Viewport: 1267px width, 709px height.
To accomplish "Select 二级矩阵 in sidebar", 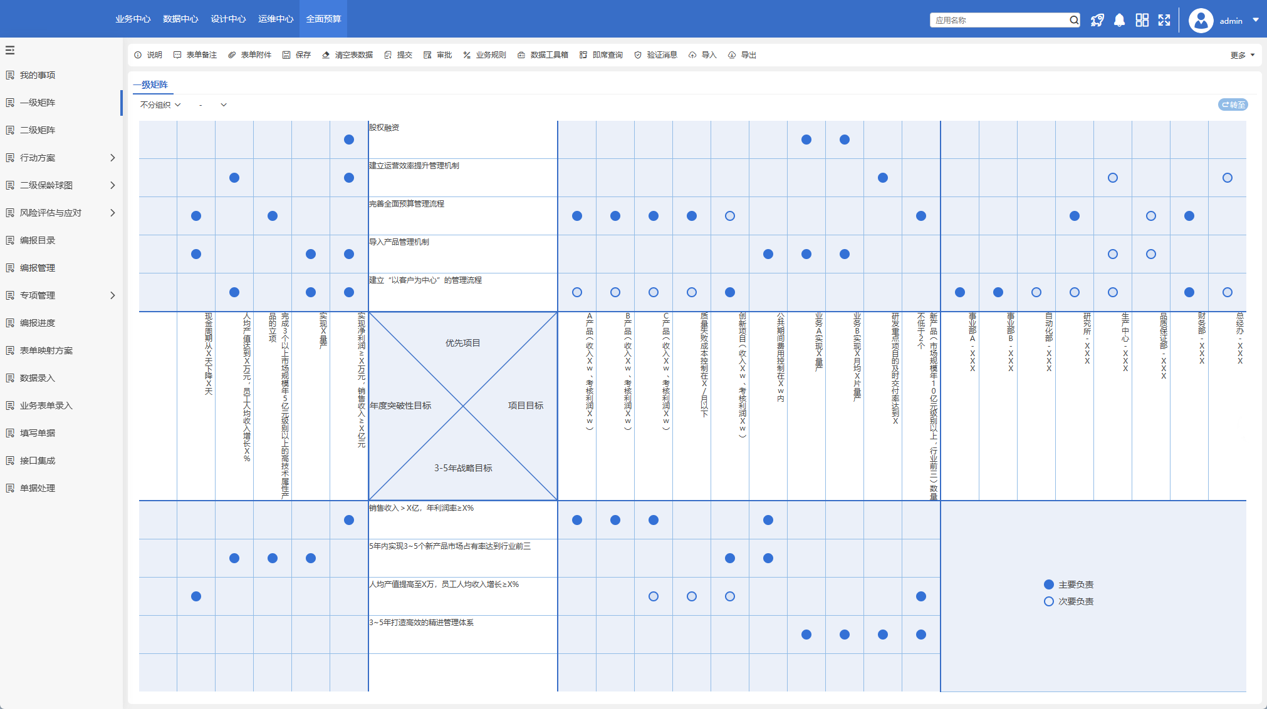I will click(38, 130).
